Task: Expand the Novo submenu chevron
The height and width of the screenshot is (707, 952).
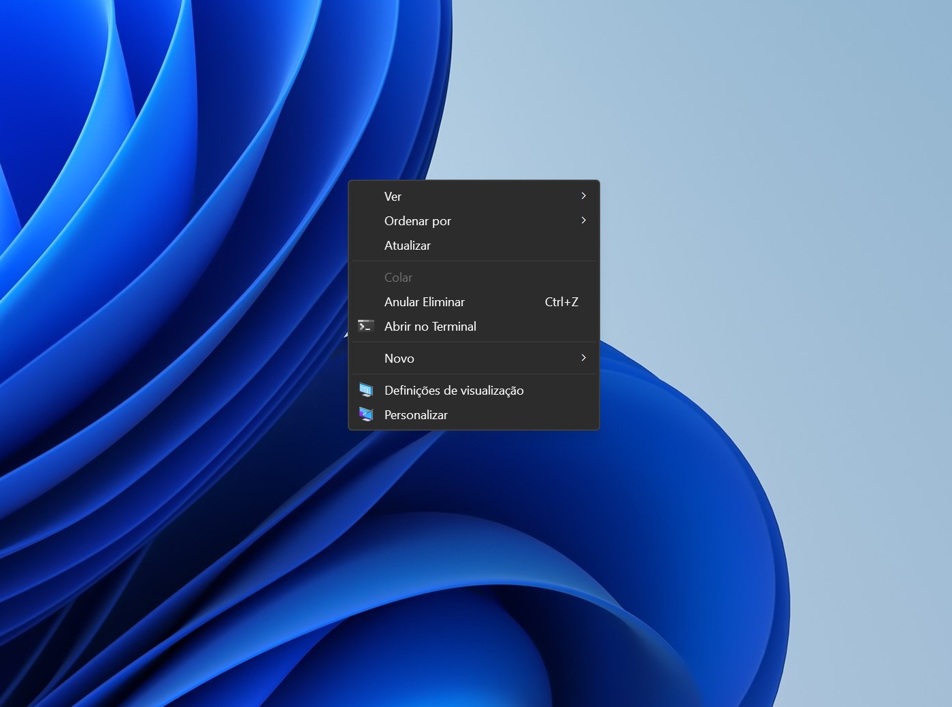Action: pos(583,358)
